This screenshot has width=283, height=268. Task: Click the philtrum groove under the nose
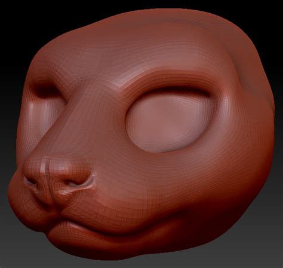[x=52, y=202]
